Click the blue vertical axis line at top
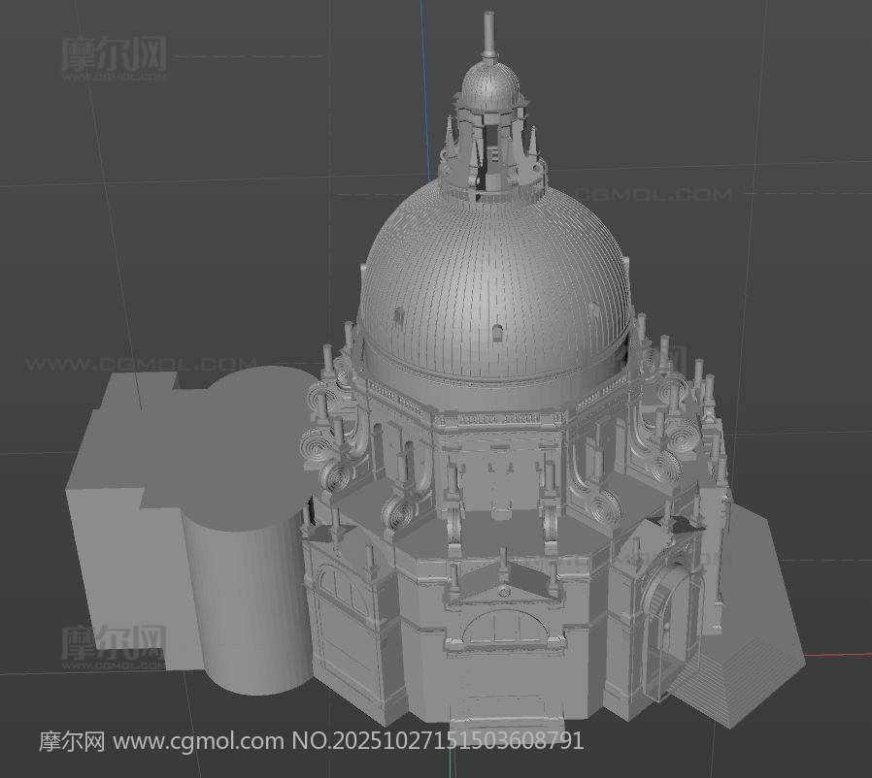Screen dimensions: 872x778 pyautogui.click(x=424, y=58)
